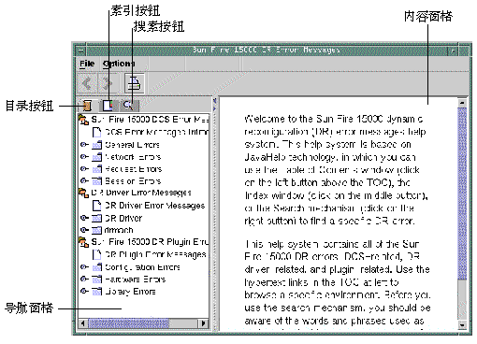The height and width of the screenshot is (344, 477).
Task: Click the Library Errors folder icon
Action: coord(97,292)
